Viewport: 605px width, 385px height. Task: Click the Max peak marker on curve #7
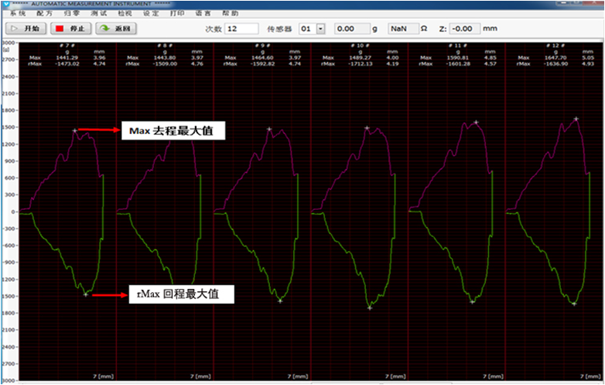pos(75,131)
